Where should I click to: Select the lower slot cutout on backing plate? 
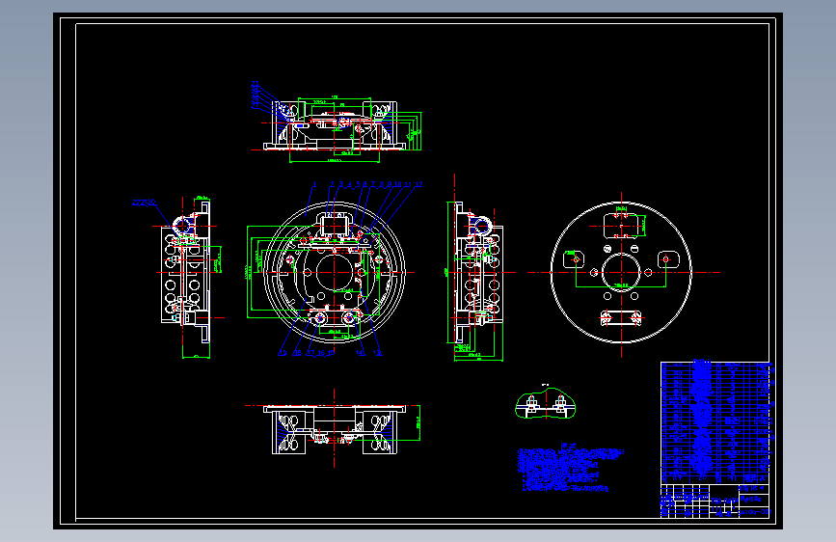[x=621, y=318]
